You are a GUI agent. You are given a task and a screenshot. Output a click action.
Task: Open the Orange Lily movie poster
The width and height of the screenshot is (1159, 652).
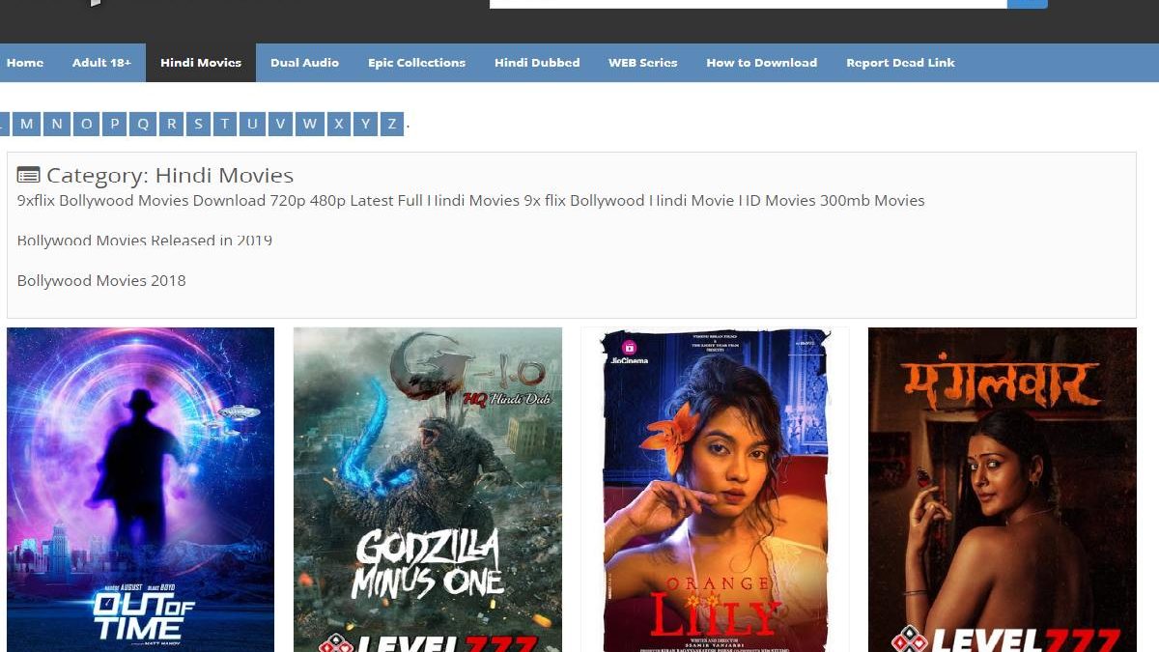pos(715,490)
